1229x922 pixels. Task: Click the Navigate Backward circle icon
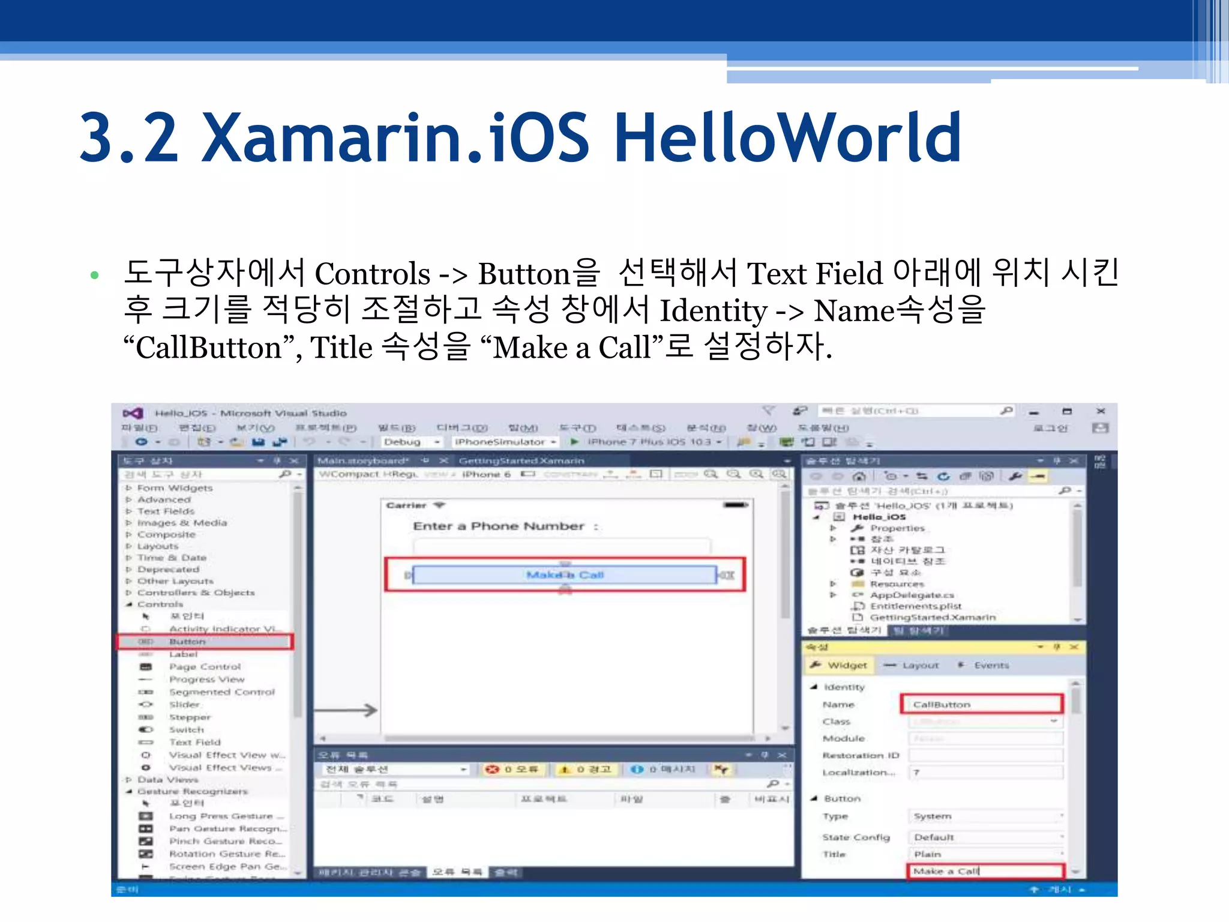tap(142, 442)
